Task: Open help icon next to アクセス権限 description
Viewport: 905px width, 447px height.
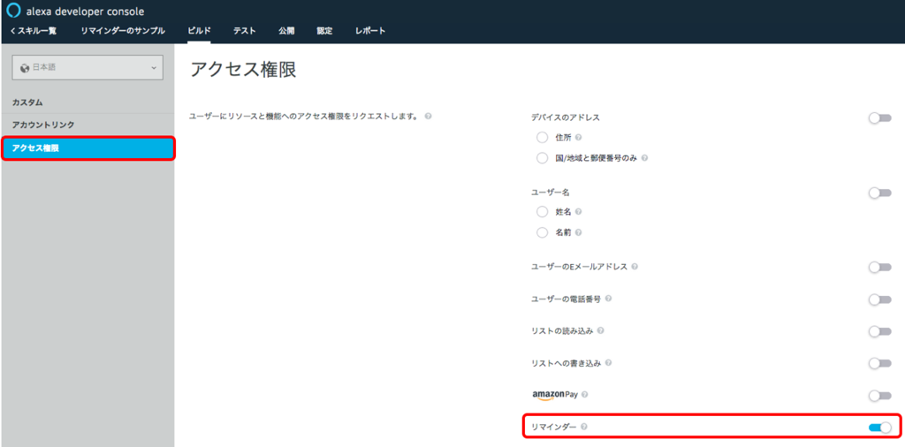Action: pyautogui.click(x=429, y=116)
